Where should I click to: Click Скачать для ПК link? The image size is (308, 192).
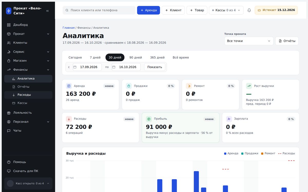click(x=28, y=171)
